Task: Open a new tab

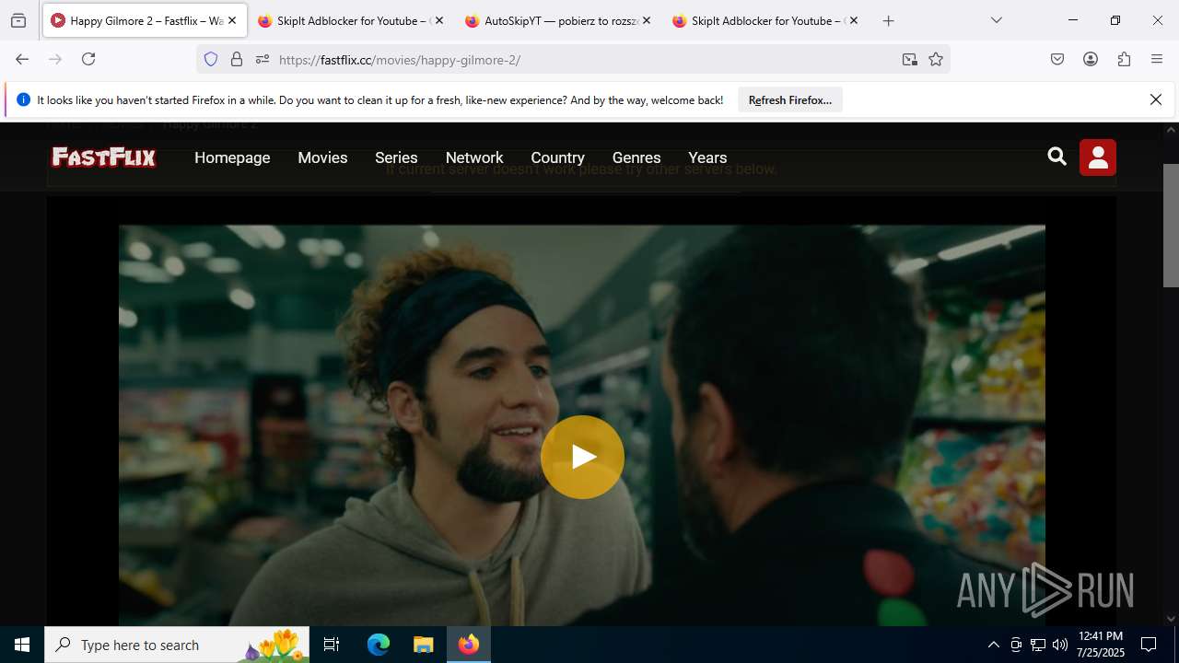Action: click(x=888, y=20)
